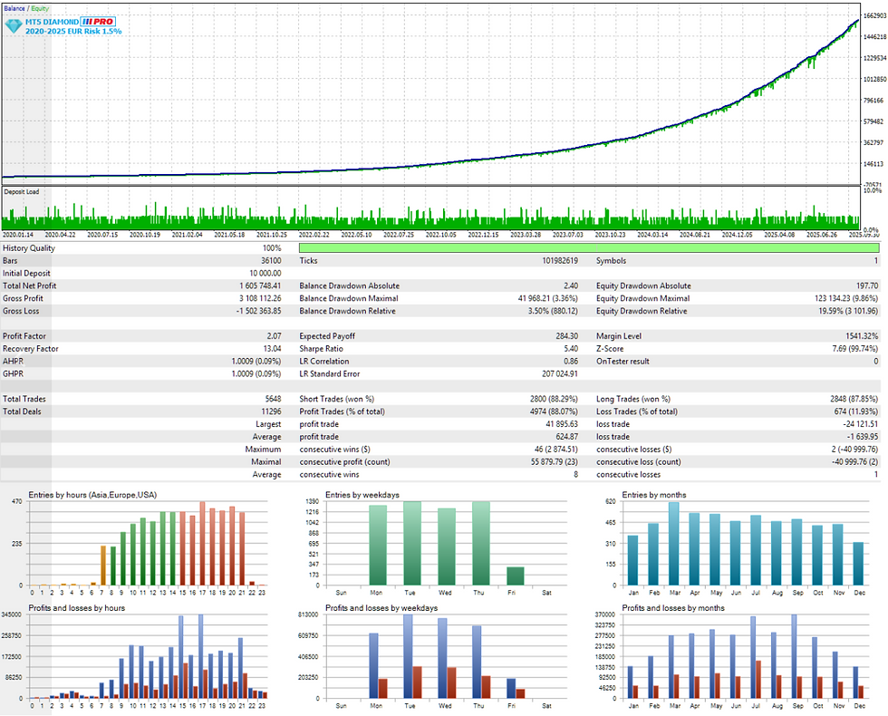Click the hour 17 bar in Entries by hours
888x716 pixels.
click(202, 543)
